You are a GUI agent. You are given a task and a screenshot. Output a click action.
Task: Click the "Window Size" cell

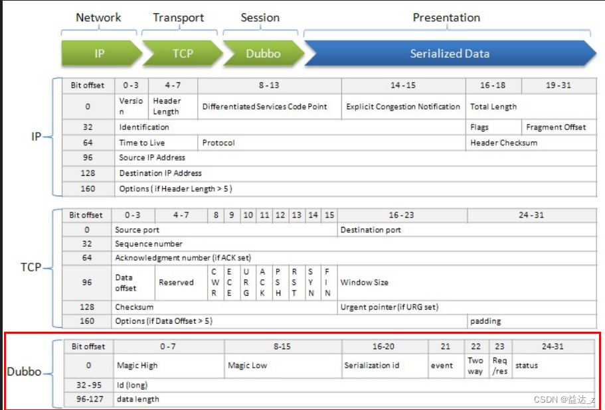tap(467, 283)
